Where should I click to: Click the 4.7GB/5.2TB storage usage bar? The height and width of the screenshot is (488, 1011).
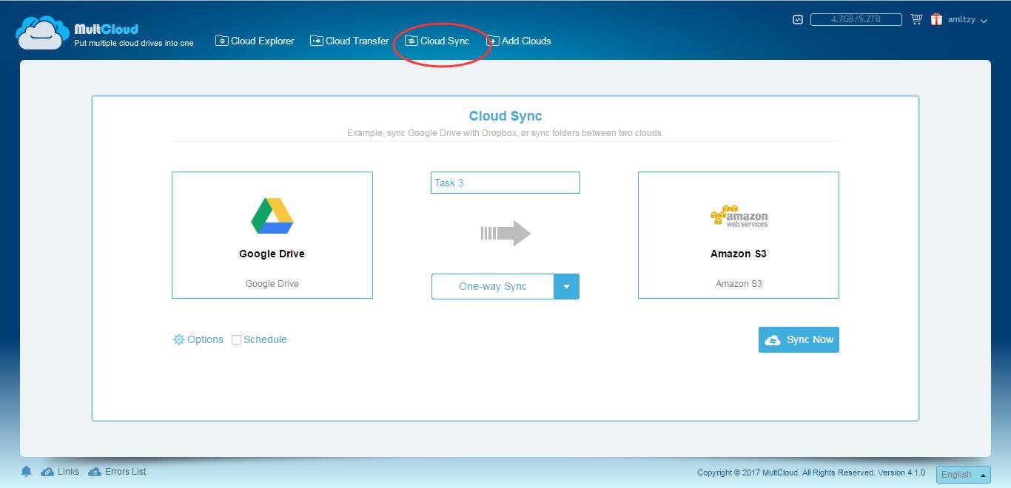[x=856, y=19]
